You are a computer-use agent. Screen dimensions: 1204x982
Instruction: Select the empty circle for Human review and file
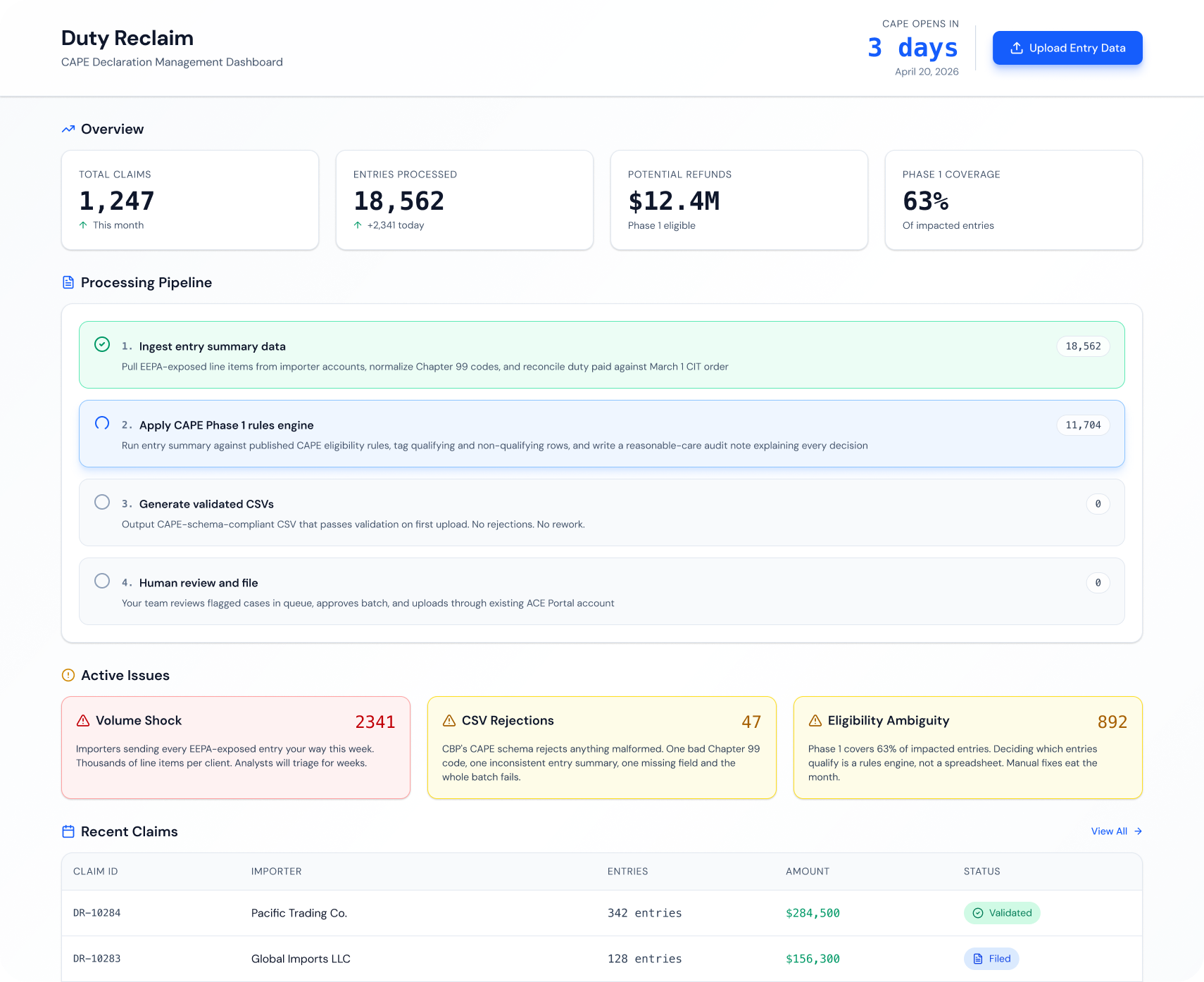coord(102,581)
